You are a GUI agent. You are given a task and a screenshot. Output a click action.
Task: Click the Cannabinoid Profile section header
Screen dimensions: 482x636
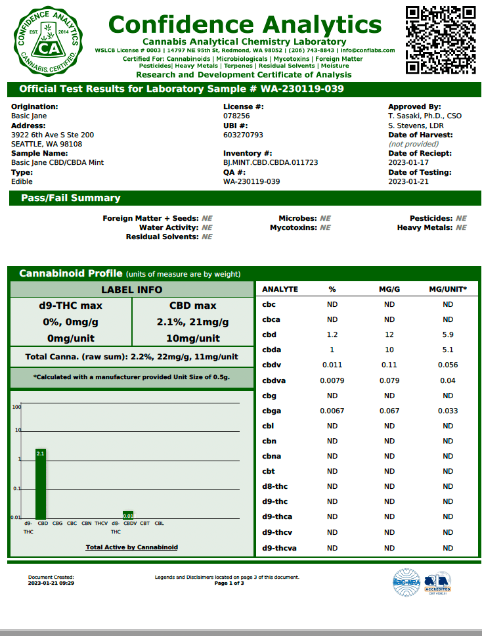click(244, 274)
